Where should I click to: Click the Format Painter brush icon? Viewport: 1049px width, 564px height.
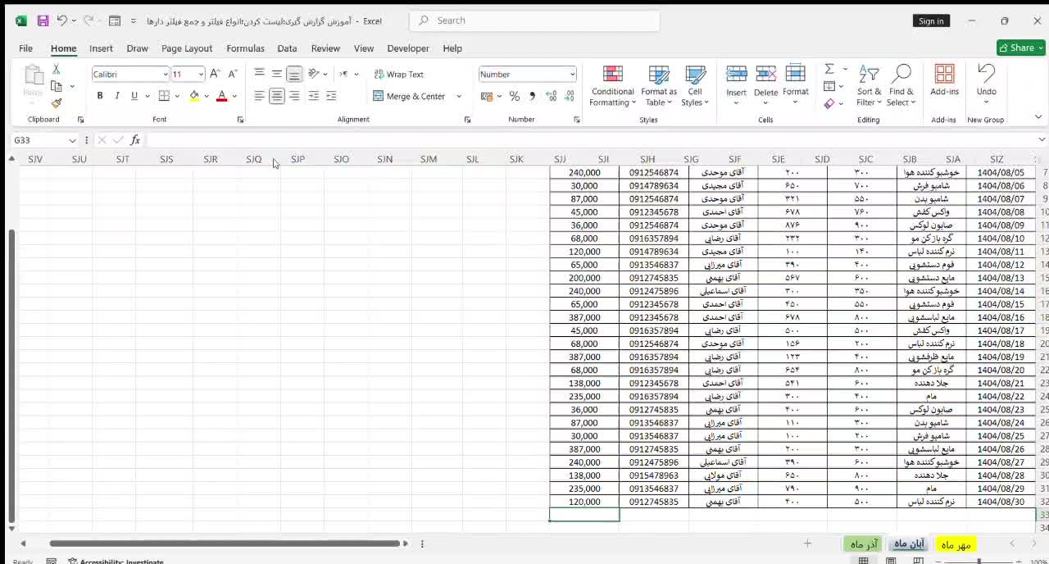(x=56, y=103)
